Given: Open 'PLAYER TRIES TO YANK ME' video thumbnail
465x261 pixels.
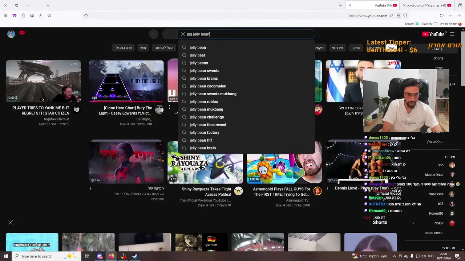Looking at the screenshot, I should point(43,81).
